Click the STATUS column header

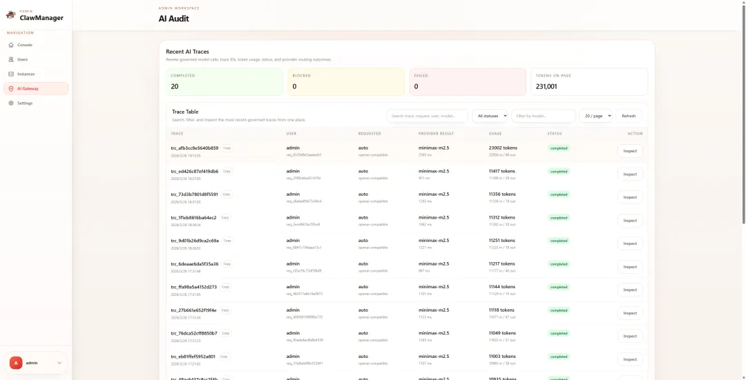click(555, 134)
